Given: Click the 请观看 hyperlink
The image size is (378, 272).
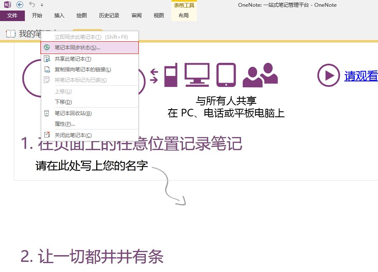Looking at the screenshot, I should coord(362,76).
